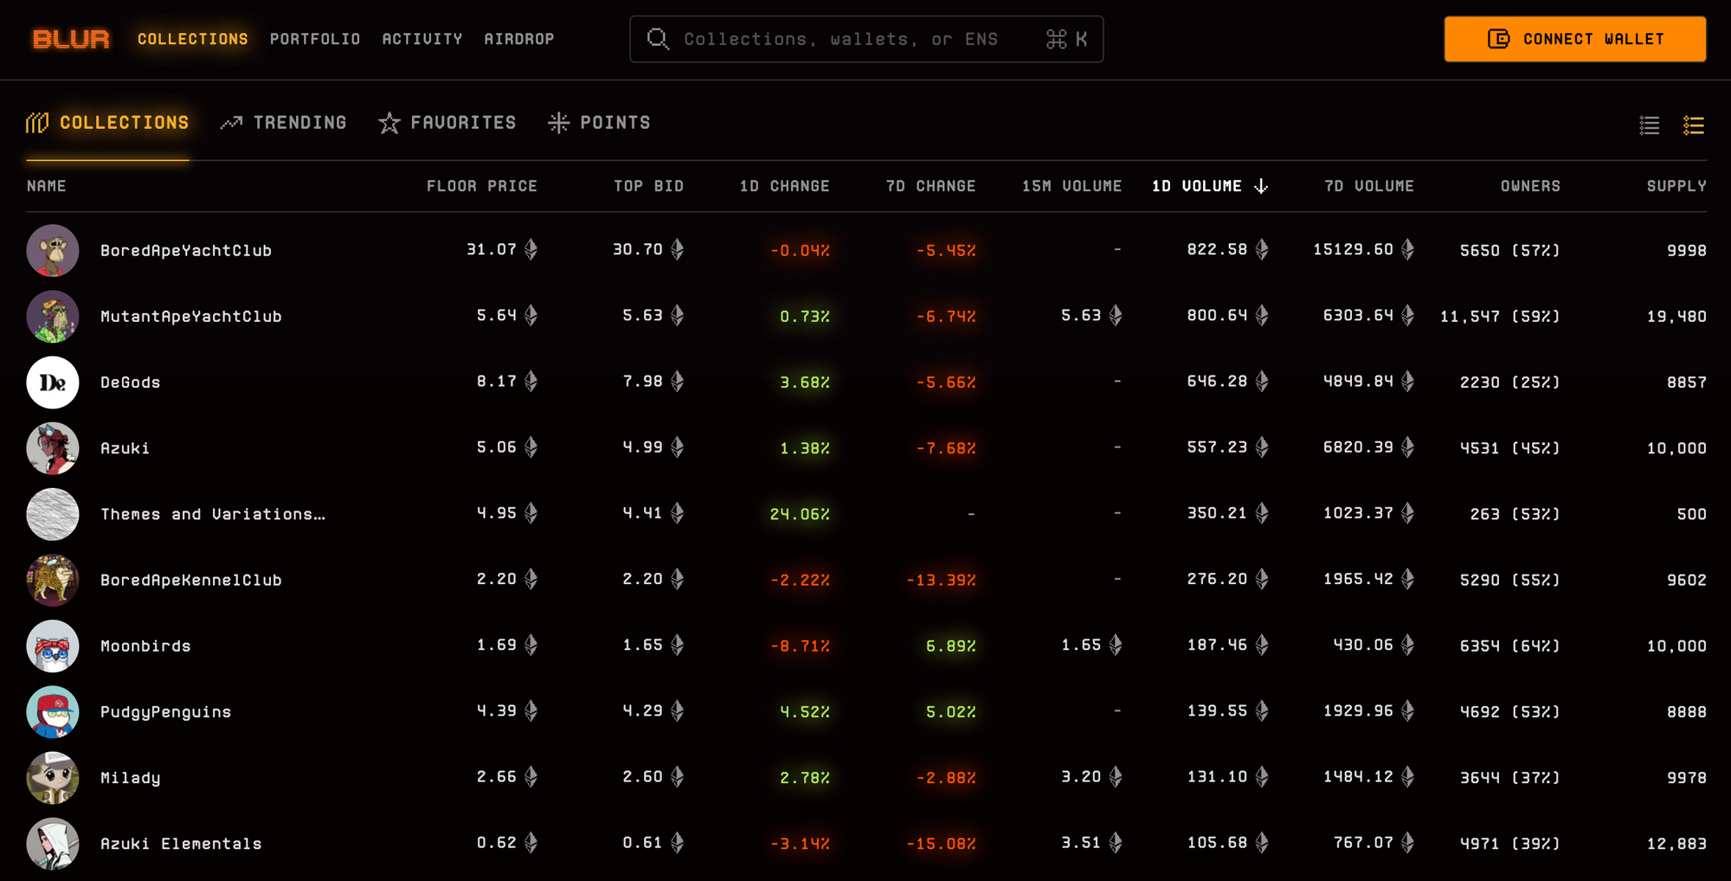Sort by Floor Price column
Viewport: 1731px width, 881px height.
[x=481, y=186]
